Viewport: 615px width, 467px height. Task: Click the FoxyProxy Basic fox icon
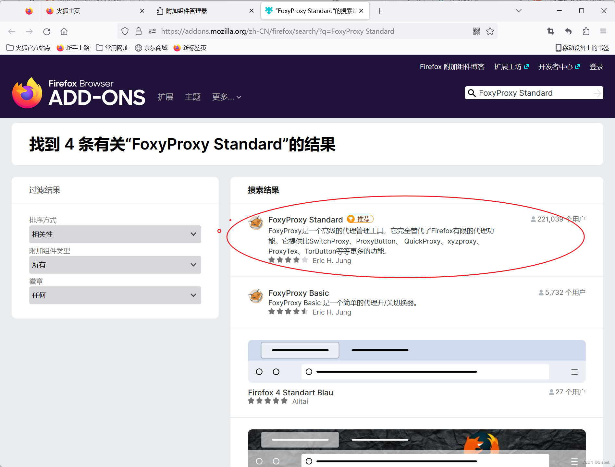pyautogui.click(x=256, y=296)
